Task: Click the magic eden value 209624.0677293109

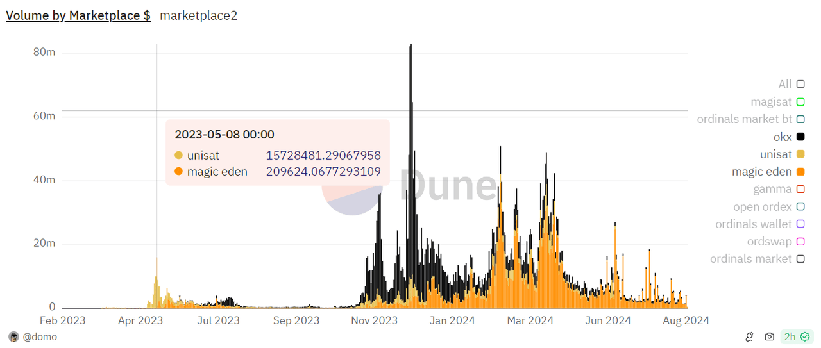Action: pos(323,172)
